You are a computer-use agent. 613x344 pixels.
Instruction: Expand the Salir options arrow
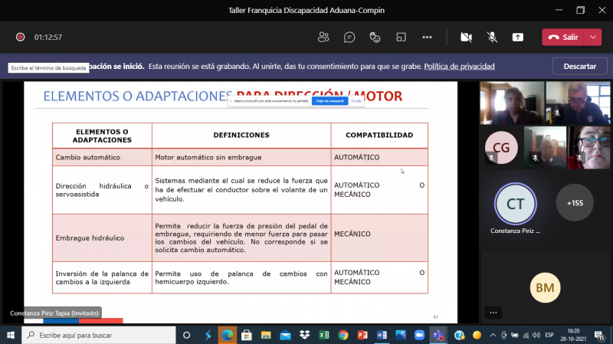point(593,37)
